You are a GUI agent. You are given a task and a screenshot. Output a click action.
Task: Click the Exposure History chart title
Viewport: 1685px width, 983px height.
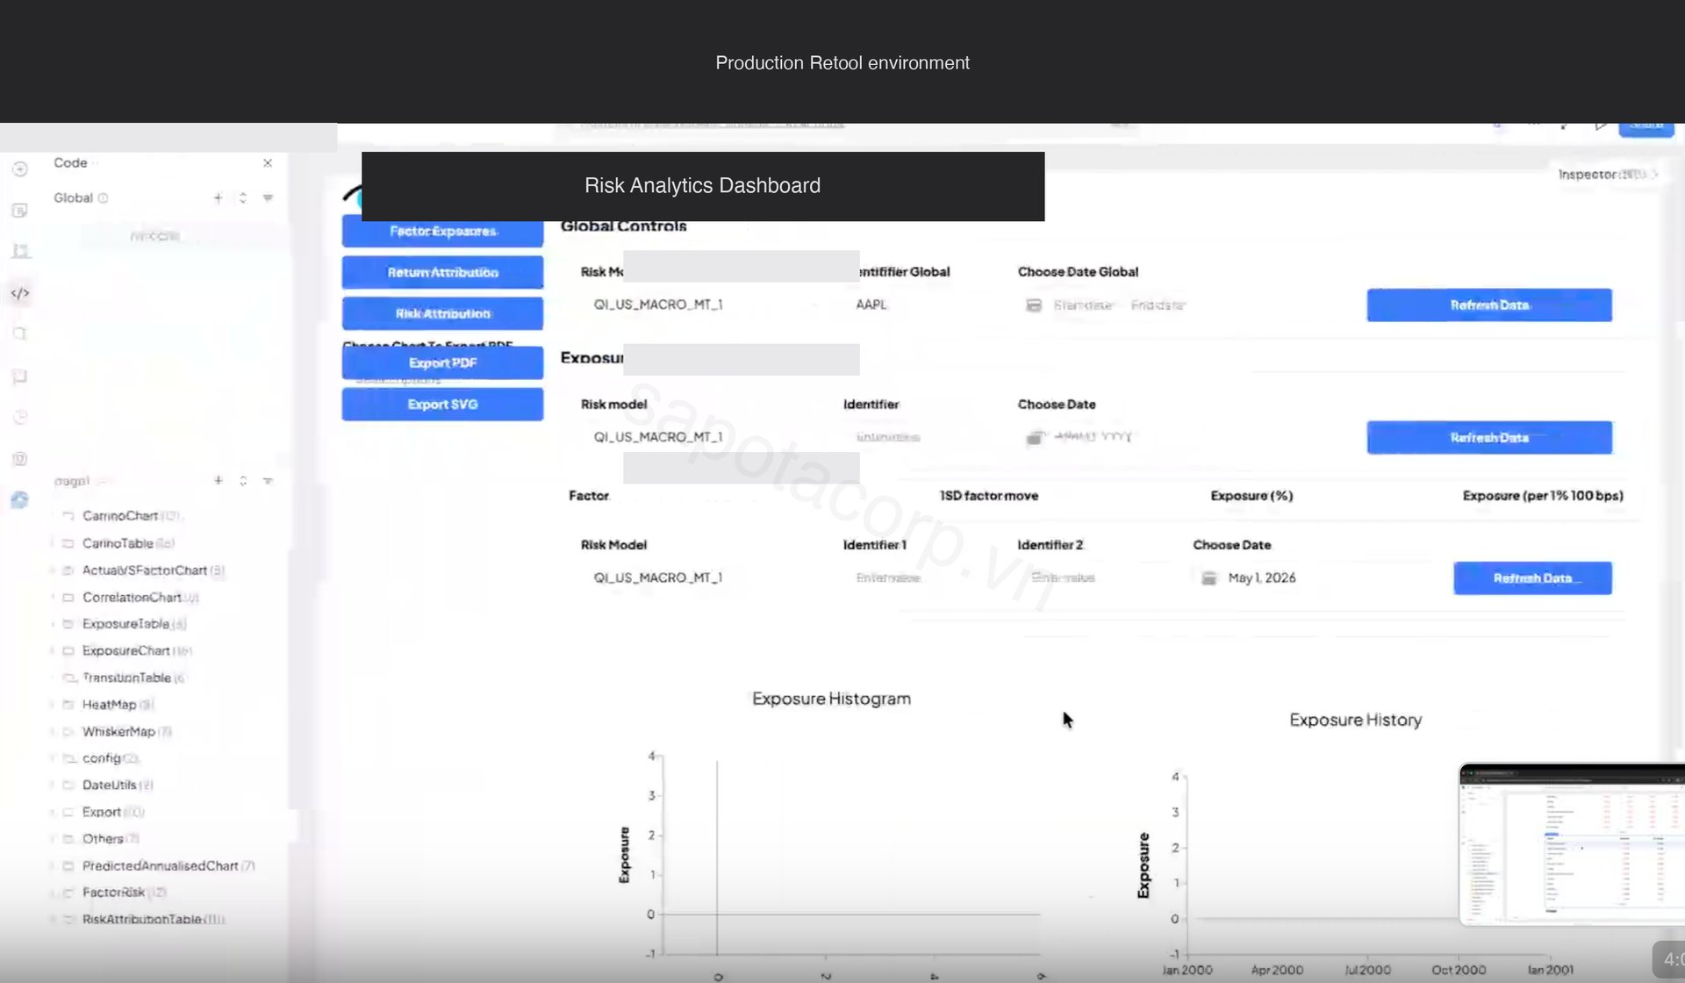pyautogui.click(x=1356, y=721)
